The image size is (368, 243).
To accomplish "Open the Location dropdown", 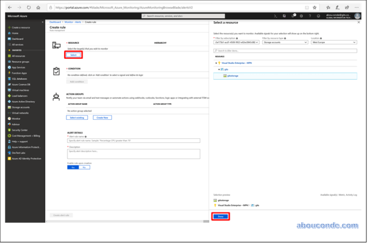I will pyautogui.click(x=333, y=43).
